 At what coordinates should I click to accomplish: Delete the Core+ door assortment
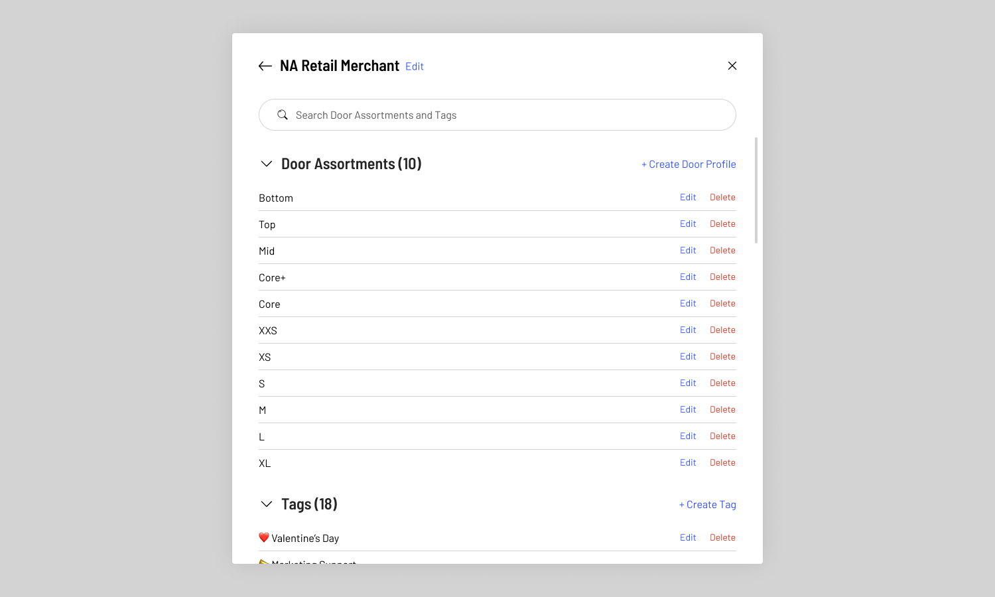tap(722, 277)
